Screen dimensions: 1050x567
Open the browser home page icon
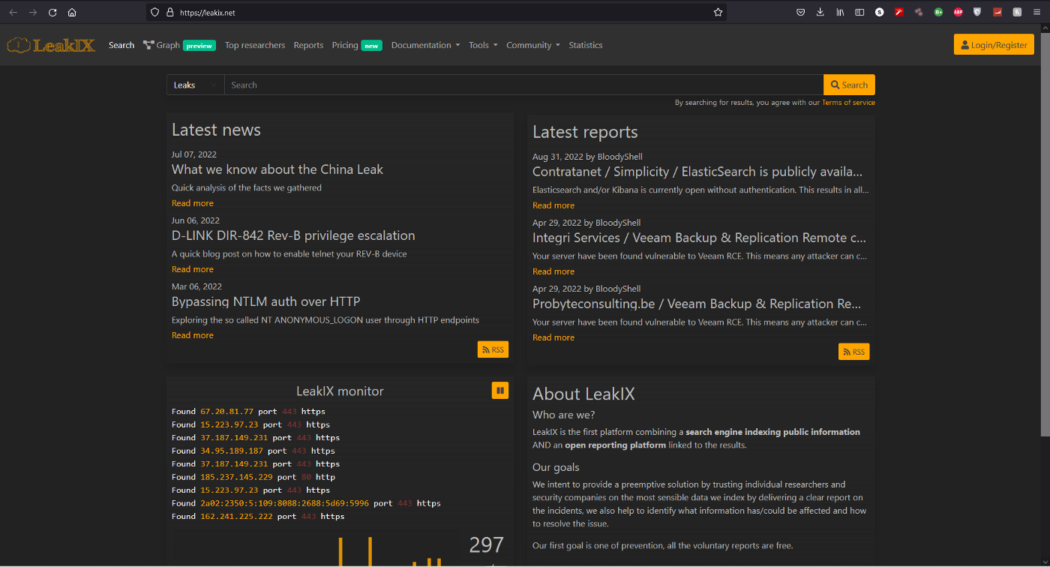(x=72, y=12)
